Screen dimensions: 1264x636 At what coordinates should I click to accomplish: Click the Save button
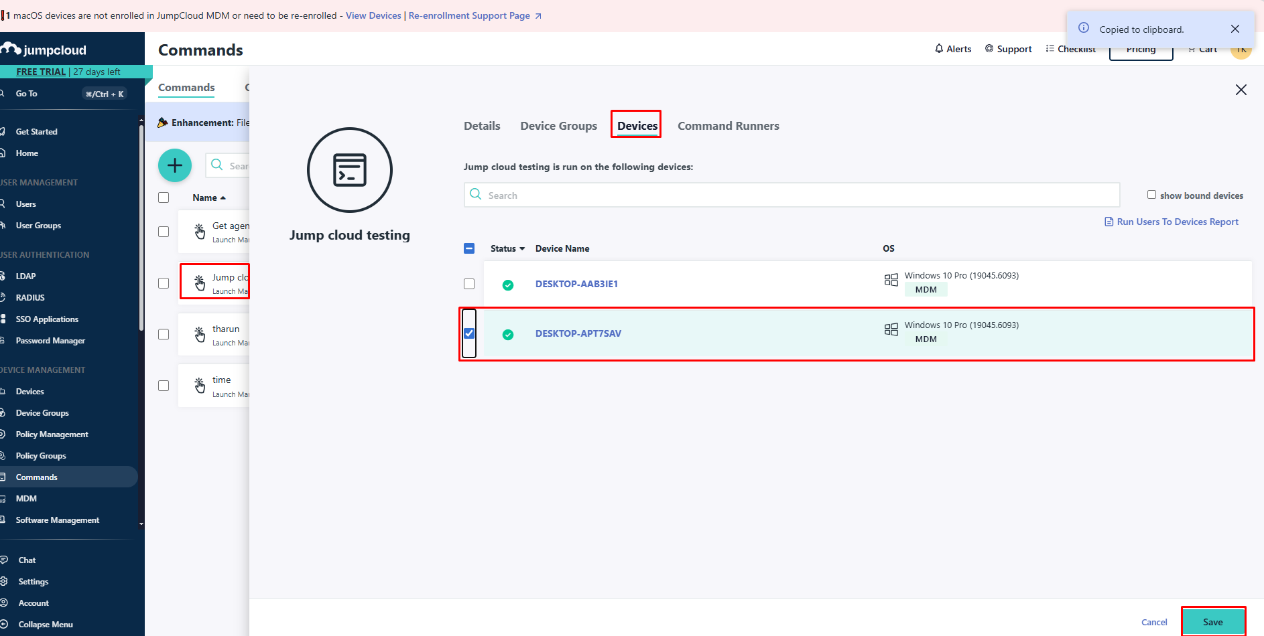(x=1213, y=622)
